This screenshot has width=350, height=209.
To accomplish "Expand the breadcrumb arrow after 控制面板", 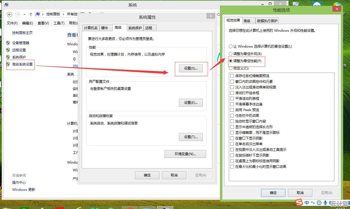I will tap(64, 14).
